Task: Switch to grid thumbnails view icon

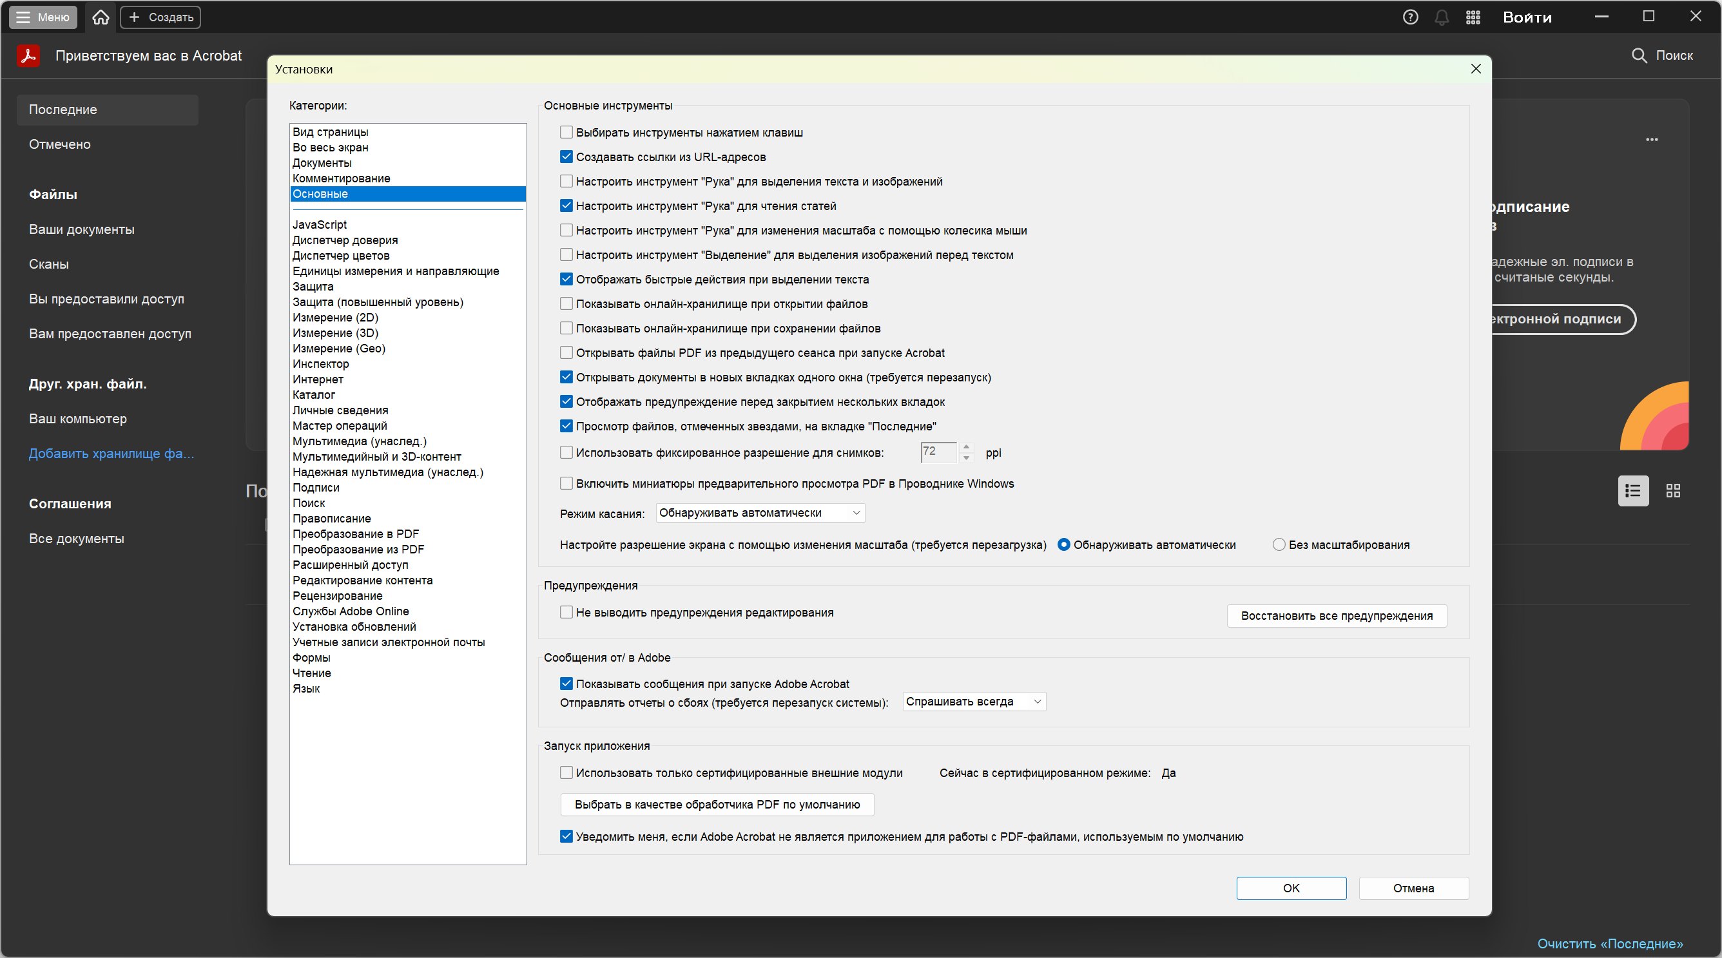Action: tap(1672, 491)
